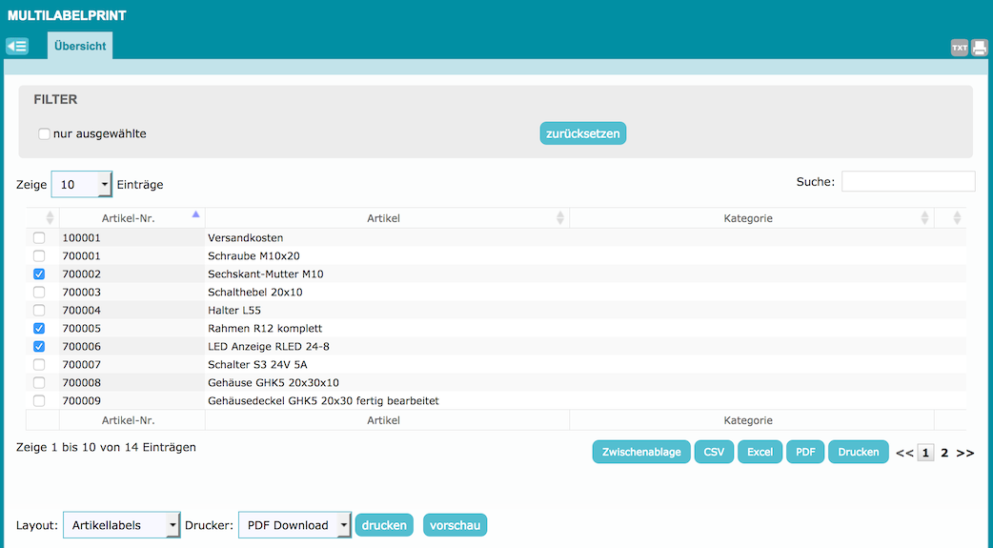Viewport: 993px width, 548px height.
Task: Uncheck the Sechskant-Mutter M10 row
Action: coord(39,274)
